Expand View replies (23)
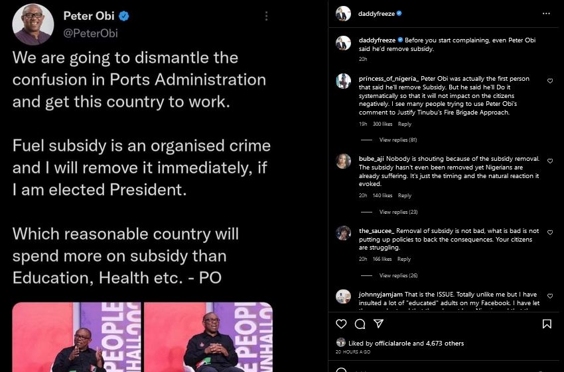Viewport: 564px width, 372px height. [x=397, y=212]
